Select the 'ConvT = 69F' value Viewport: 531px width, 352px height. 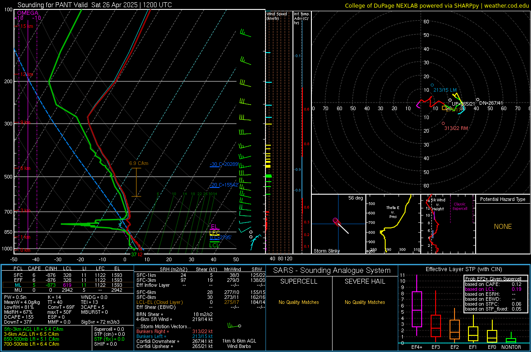pos(61,307)
